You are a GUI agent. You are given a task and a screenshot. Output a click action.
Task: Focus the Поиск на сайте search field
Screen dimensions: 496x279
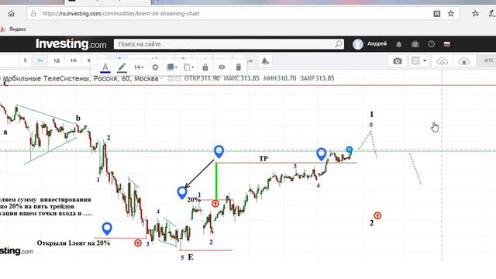pos(229,44)
